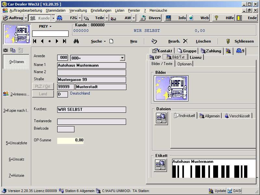Switch to the Kontakt tab
260x195 pixels.
pos(162,51)
